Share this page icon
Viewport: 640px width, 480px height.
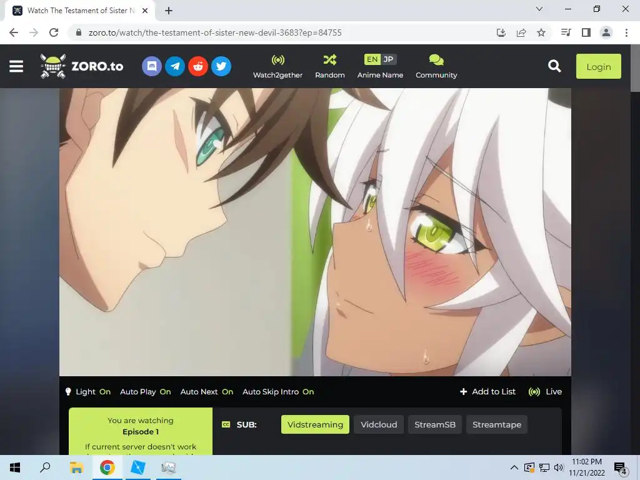(521, 32)
